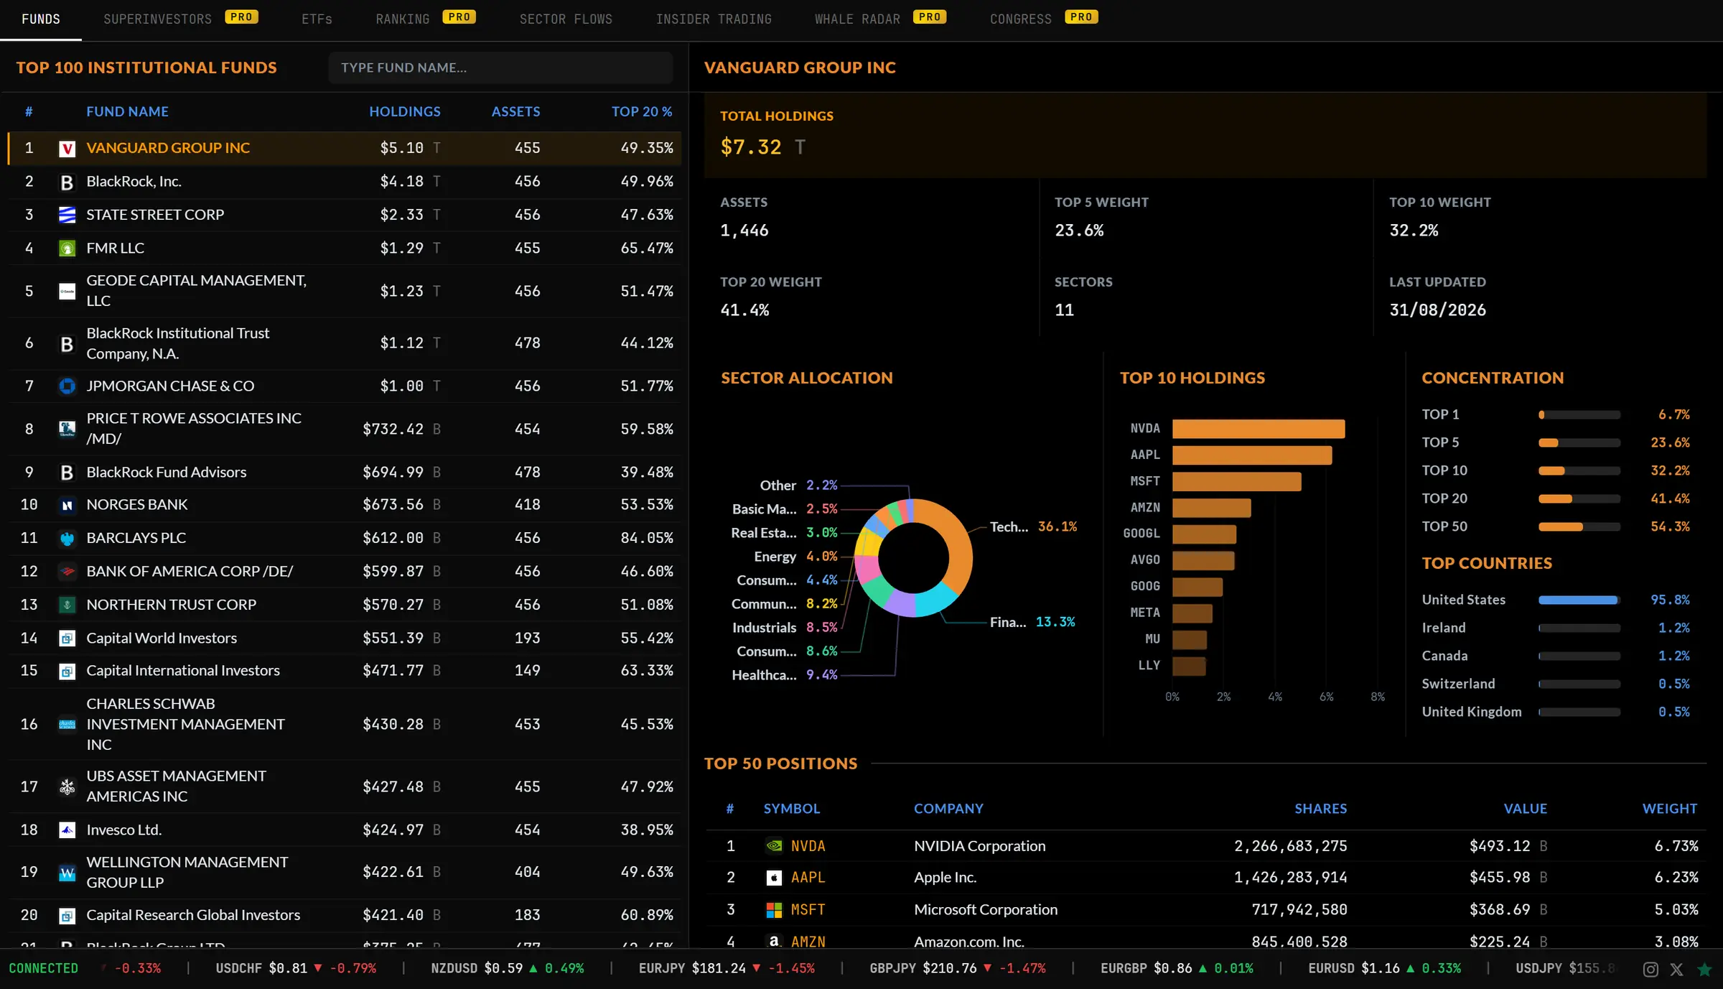Sort positions by Weight column header
Image resolution: width=1723 pixels, height=989 pixels.
1670,809
